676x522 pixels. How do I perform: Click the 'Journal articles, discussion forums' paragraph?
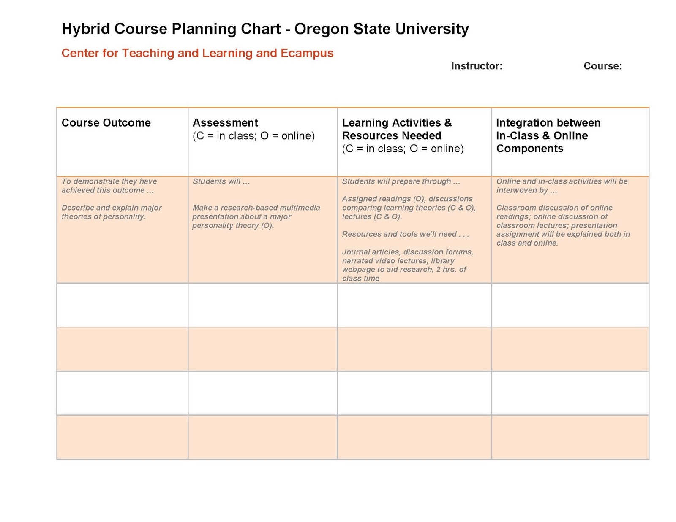click(x=407, y=265)
